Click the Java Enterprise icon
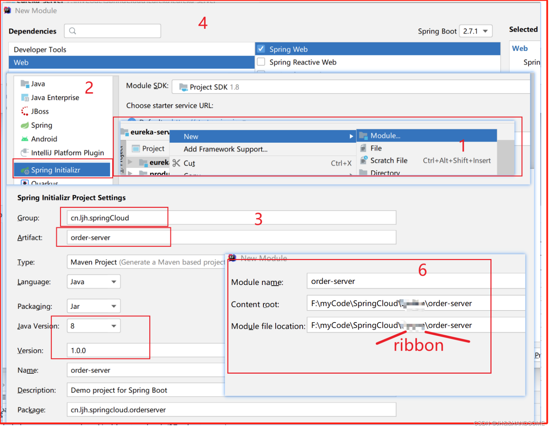 (25, 97)
